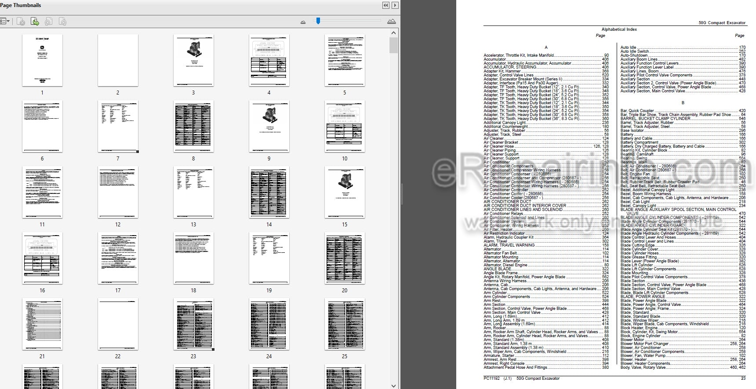Click 'Arm Cylinder Components' index entry
Viewport: 756px width, 389px height.
(x=507, y=297)
